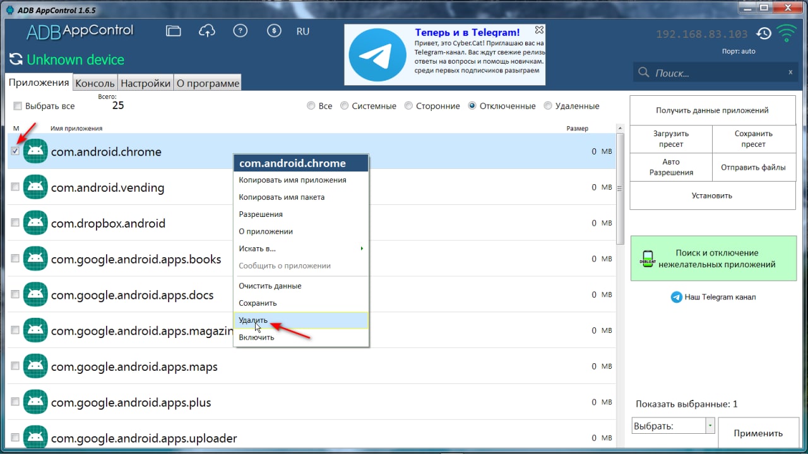Select the Отключенные radio filter
The image size is (808, 454).
click(472, 106)
